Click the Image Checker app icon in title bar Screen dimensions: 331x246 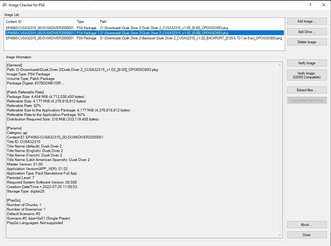tap(4, 5)
